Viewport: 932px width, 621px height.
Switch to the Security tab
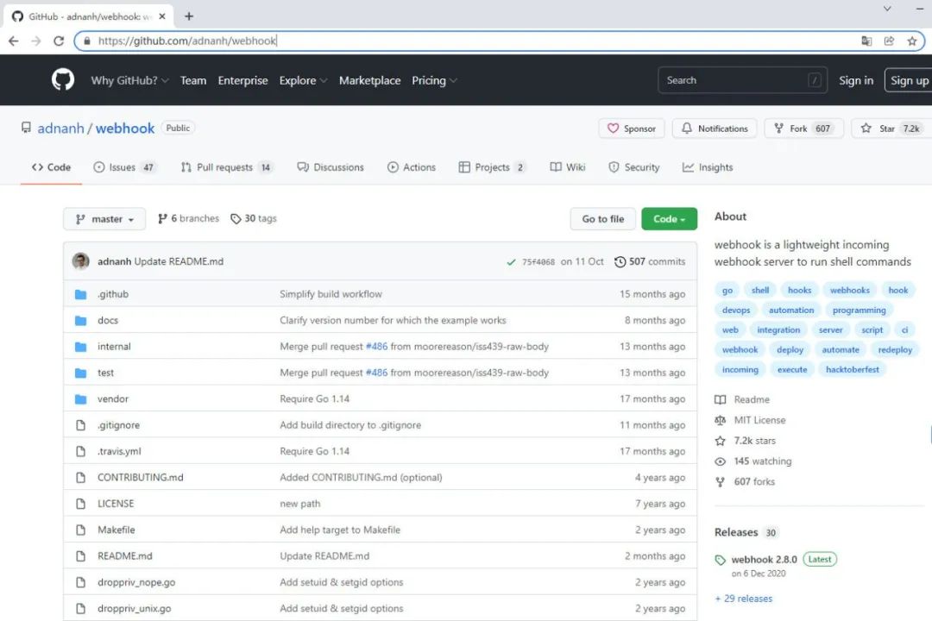pyautogui.click(x=633, y=167)
